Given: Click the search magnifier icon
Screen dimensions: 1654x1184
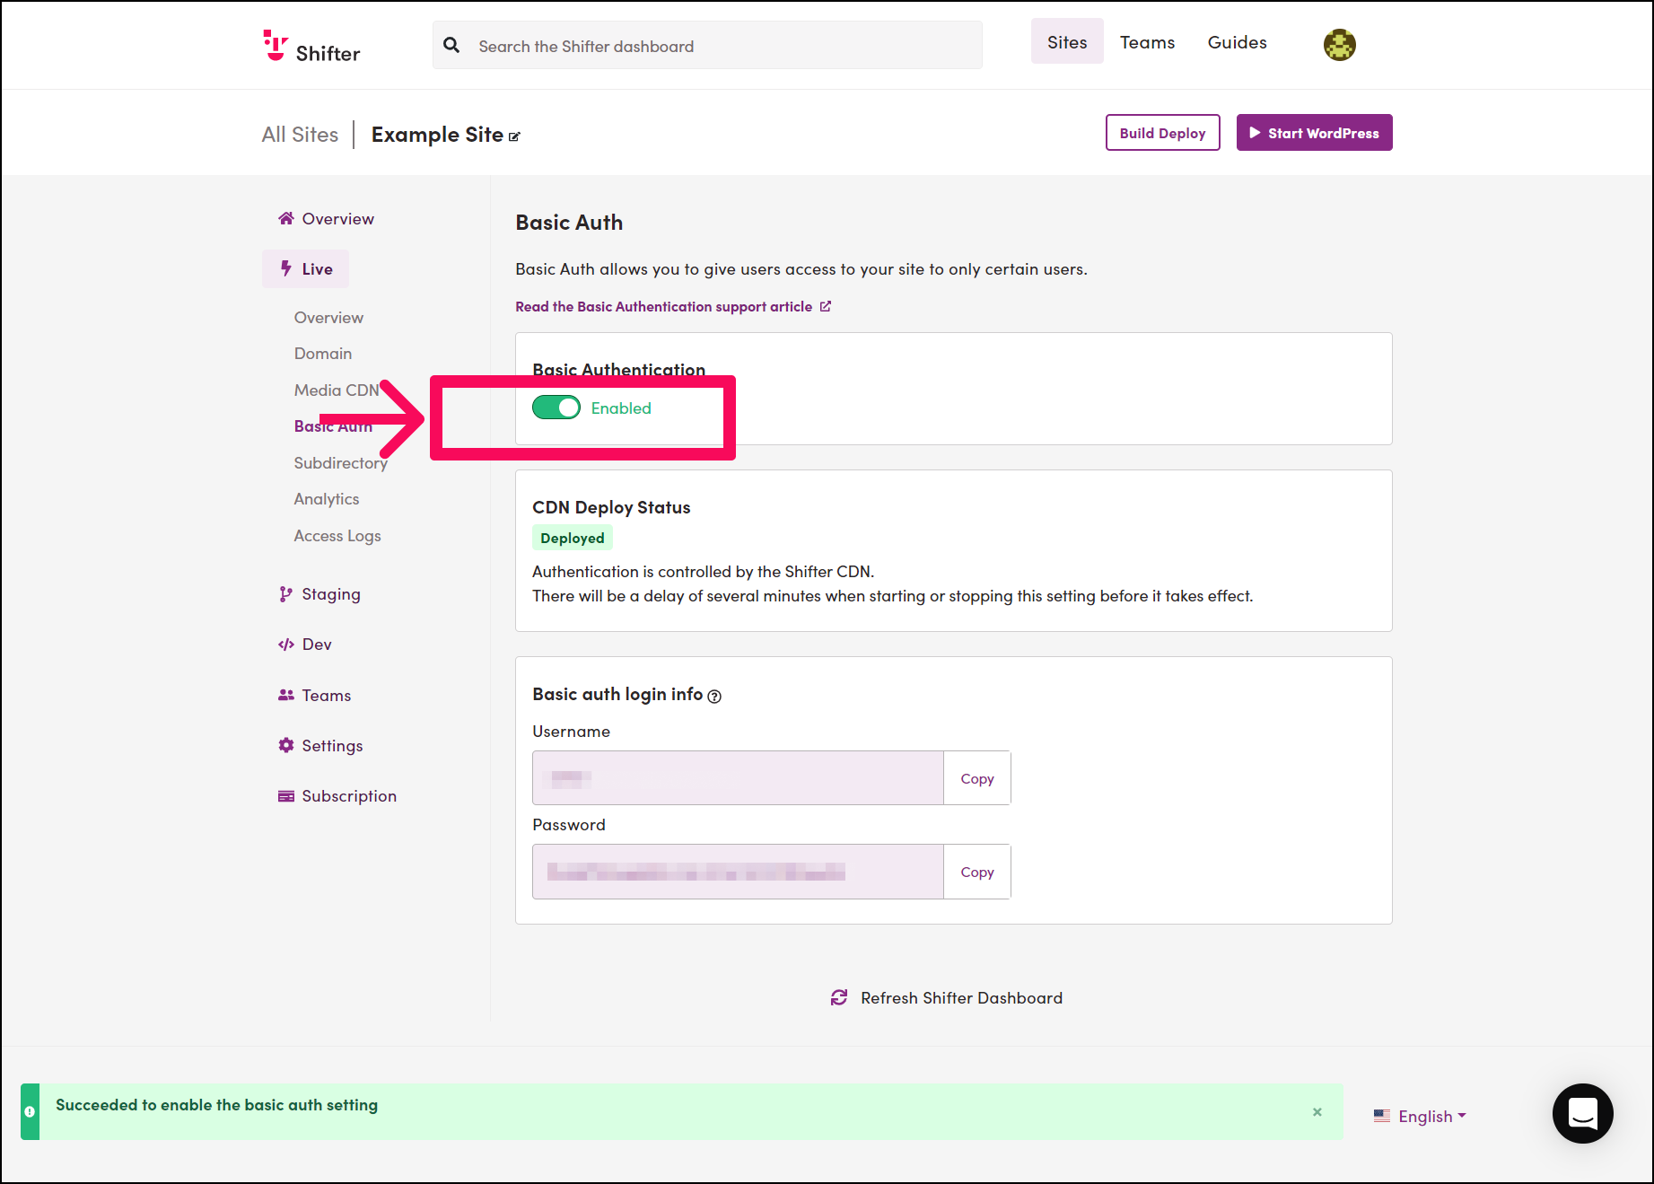Looking at the screenshot, I should point(451,45).
